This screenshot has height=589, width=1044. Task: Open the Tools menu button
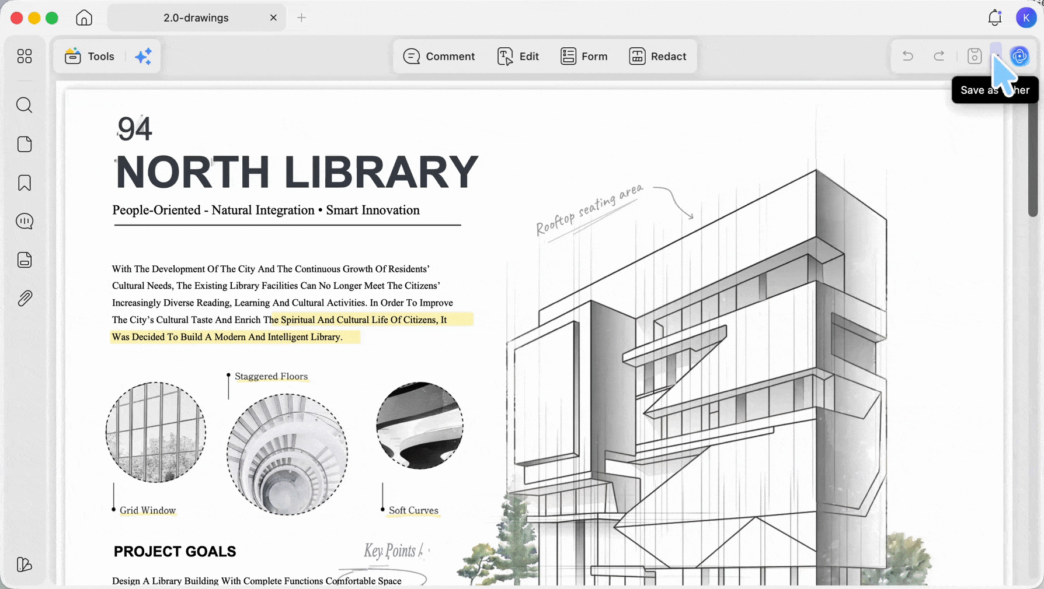[89, 56]
